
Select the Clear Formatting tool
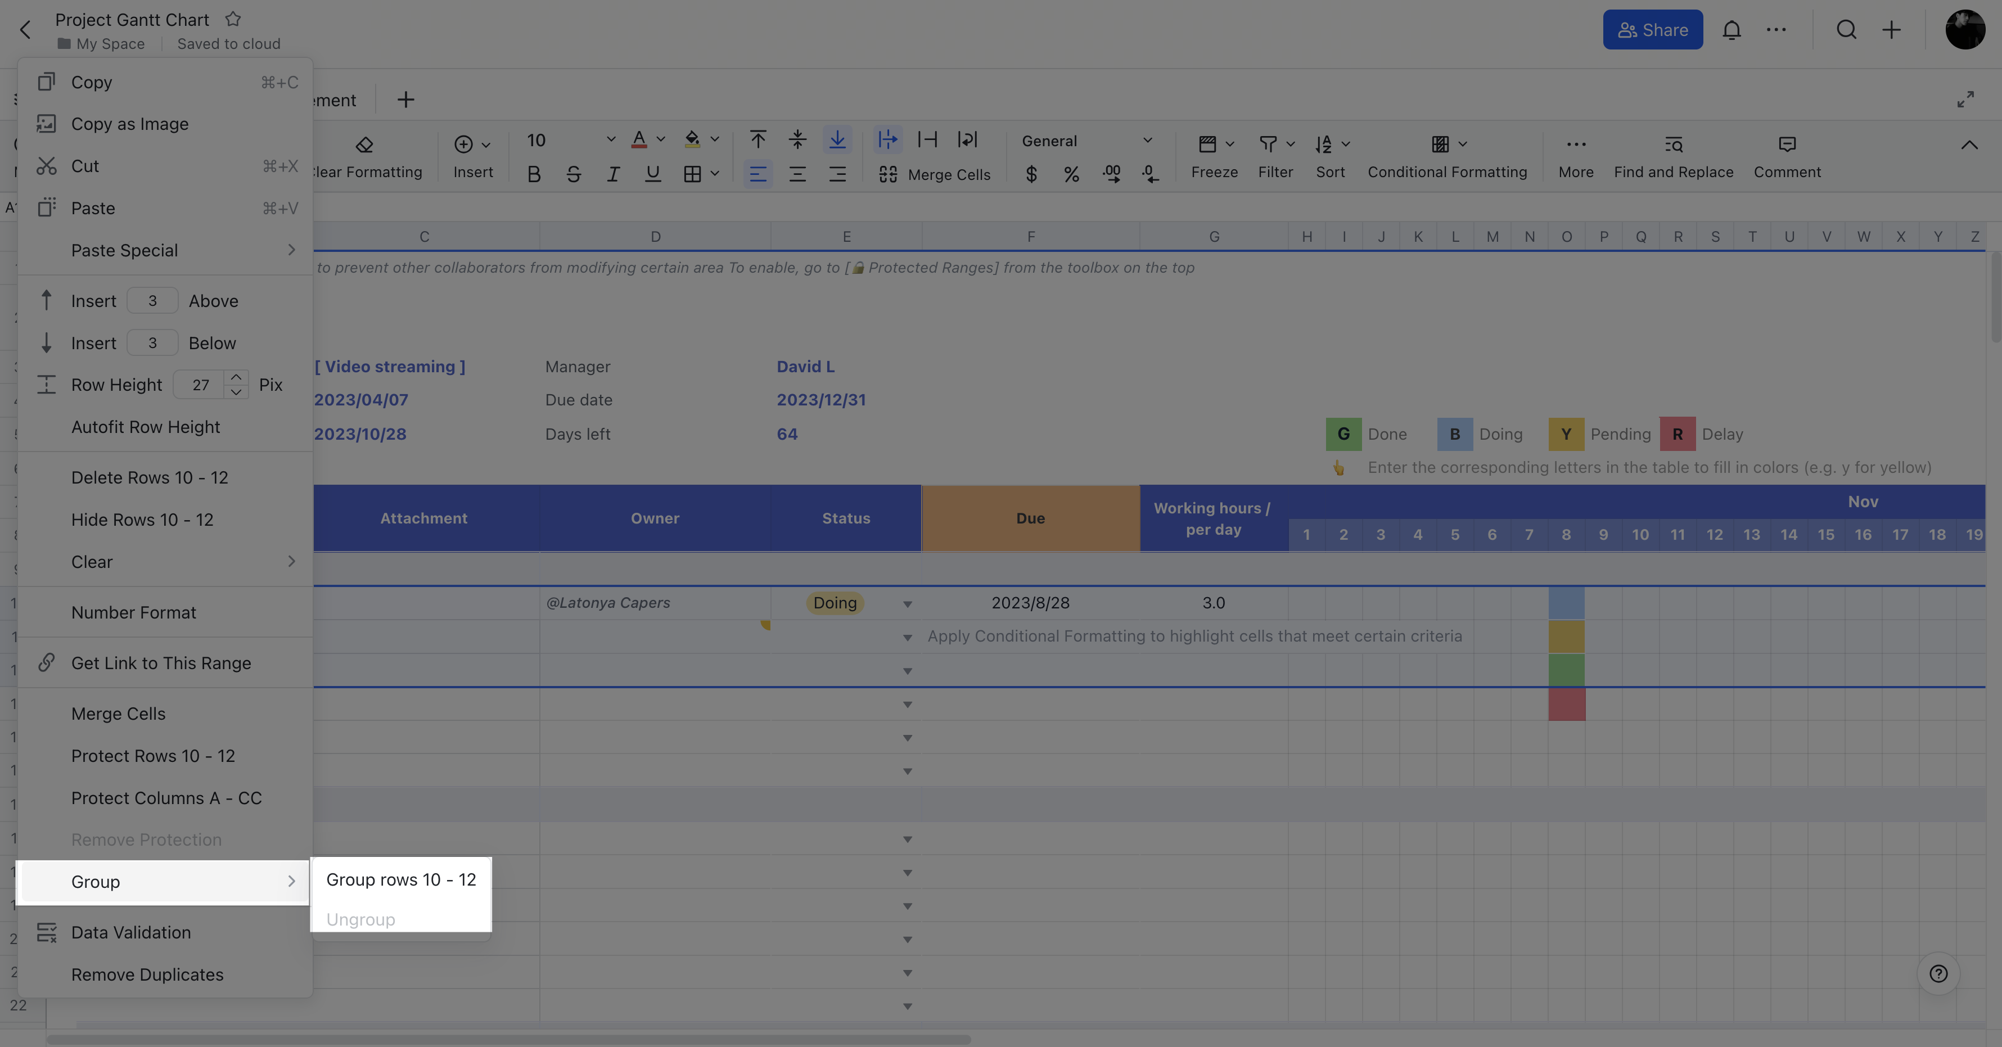point(366,155)
